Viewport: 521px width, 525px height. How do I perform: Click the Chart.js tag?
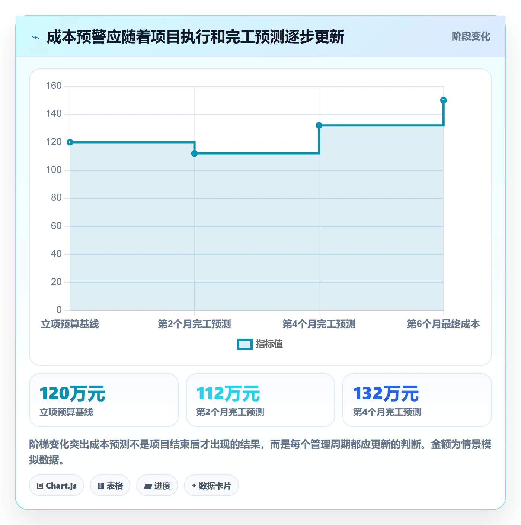[57, 485]
